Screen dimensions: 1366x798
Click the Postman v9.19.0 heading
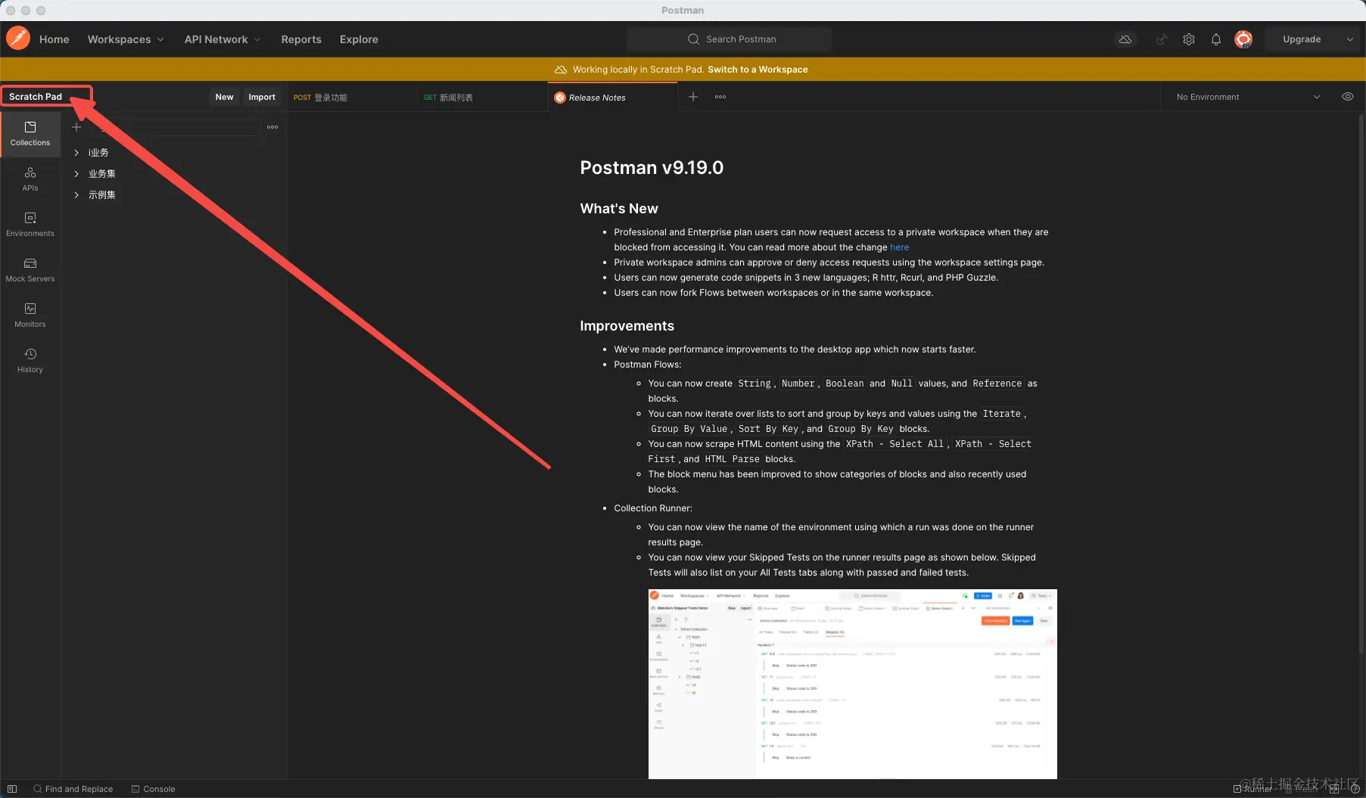click(x=652, y=168)
